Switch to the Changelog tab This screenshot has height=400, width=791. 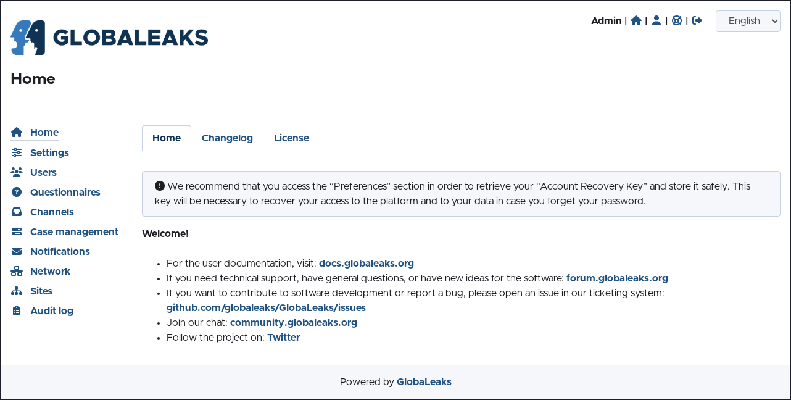coord(227,138)
